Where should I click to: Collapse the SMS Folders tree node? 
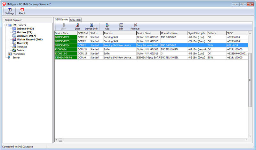tap(6, 25)
